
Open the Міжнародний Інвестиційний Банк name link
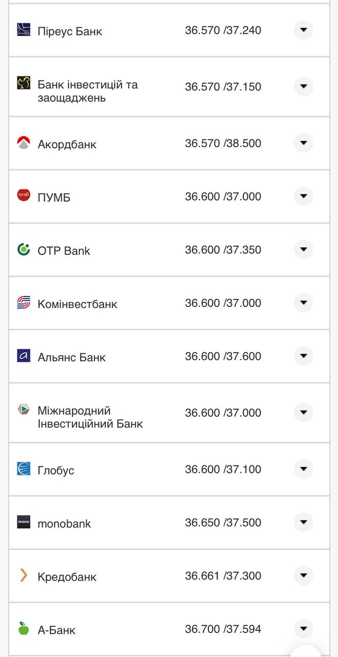coord(90,417)
